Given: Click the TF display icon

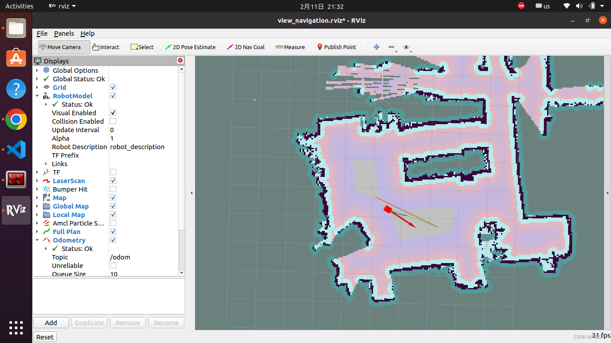Looking at the screenshot, I should pyautogui.click(x=46, y=172).
